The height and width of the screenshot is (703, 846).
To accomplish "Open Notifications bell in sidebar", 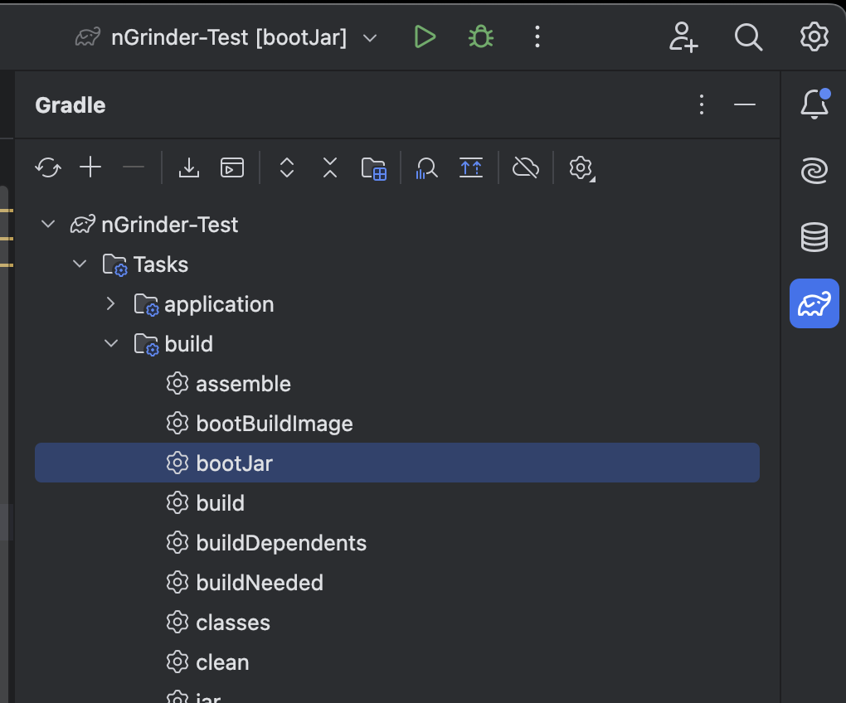I will (x=814, y=104).
